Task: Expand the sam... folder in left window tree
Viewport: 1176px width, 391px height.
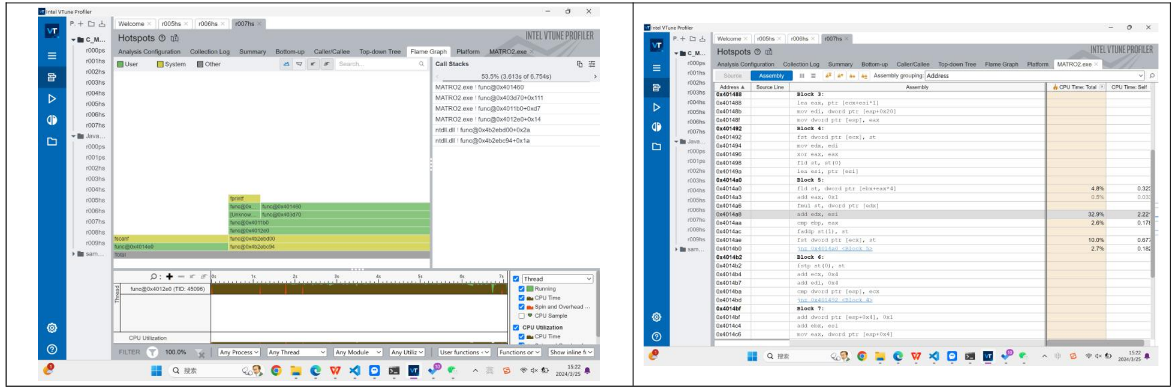Action: [74, 254]
